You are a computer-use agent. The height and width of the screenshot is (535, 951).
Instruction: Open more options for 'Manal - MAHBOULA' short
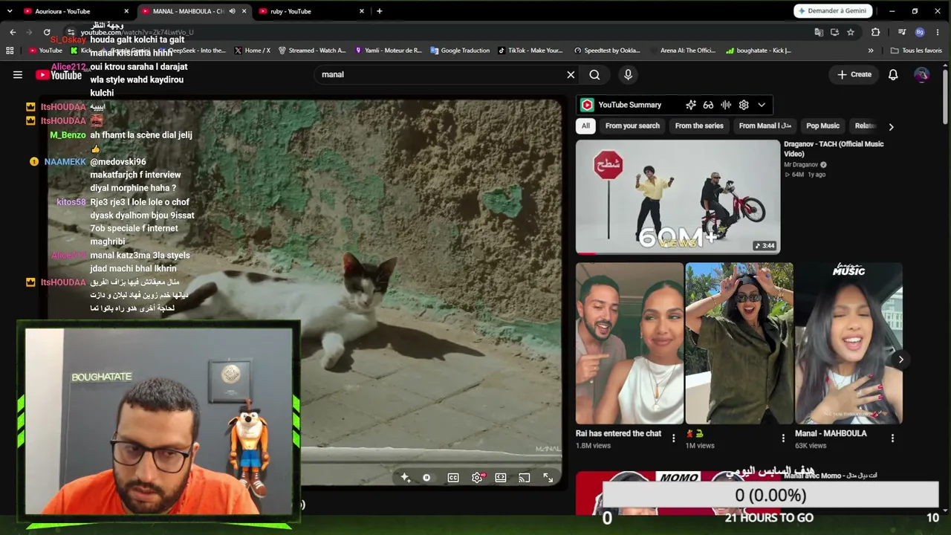click(x=892, y=438)
